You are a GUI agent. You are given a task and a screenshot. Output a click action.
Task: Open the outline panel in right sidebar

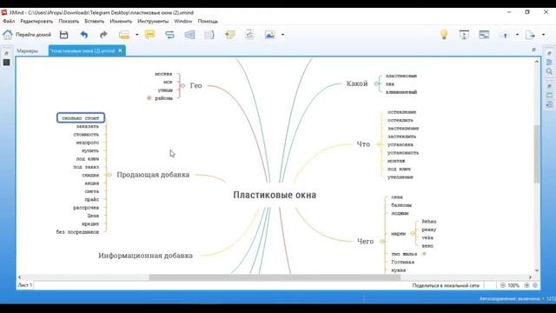[549, 63]
